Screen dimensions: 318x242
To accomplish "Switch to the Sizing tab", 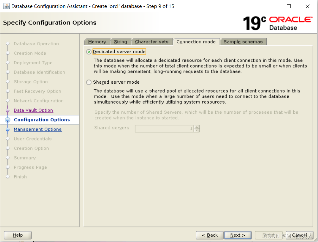I will click(x=120, y=41).
